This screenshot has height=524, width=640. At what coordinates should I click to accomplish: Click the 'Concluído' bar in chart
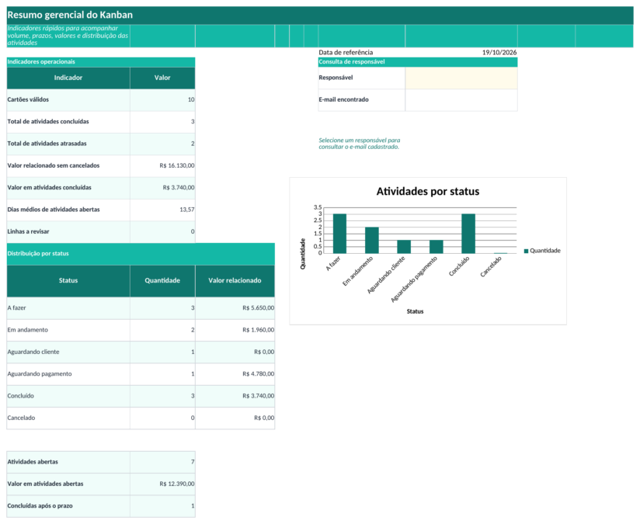tap(468, 234)
